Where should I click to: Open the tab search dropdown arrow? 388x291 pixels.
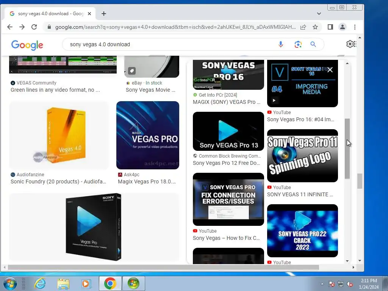[x=319, y=14]
